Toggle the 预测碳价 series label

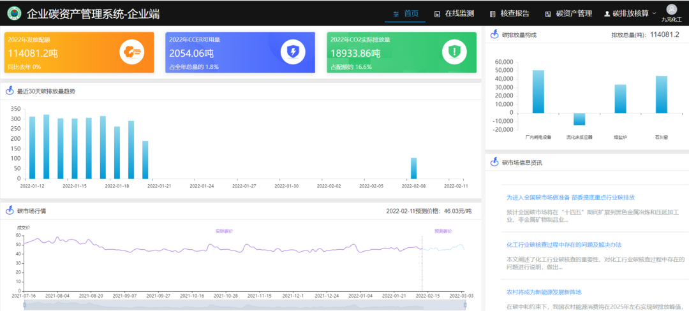tap(443, 231)
